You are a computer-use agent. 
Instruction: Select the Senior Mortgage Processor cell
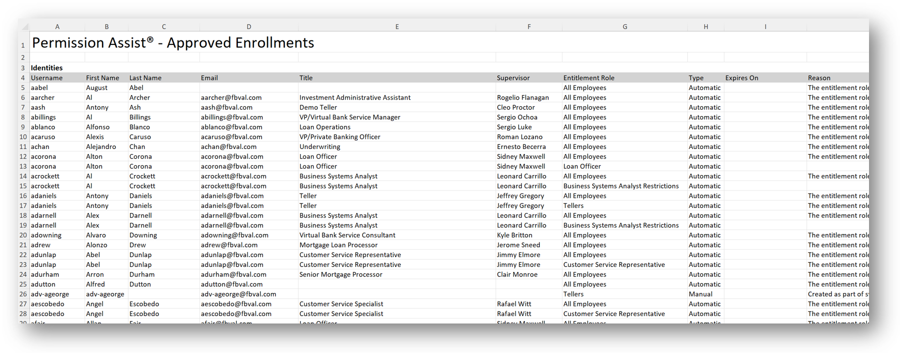click(x=341, y=274)
